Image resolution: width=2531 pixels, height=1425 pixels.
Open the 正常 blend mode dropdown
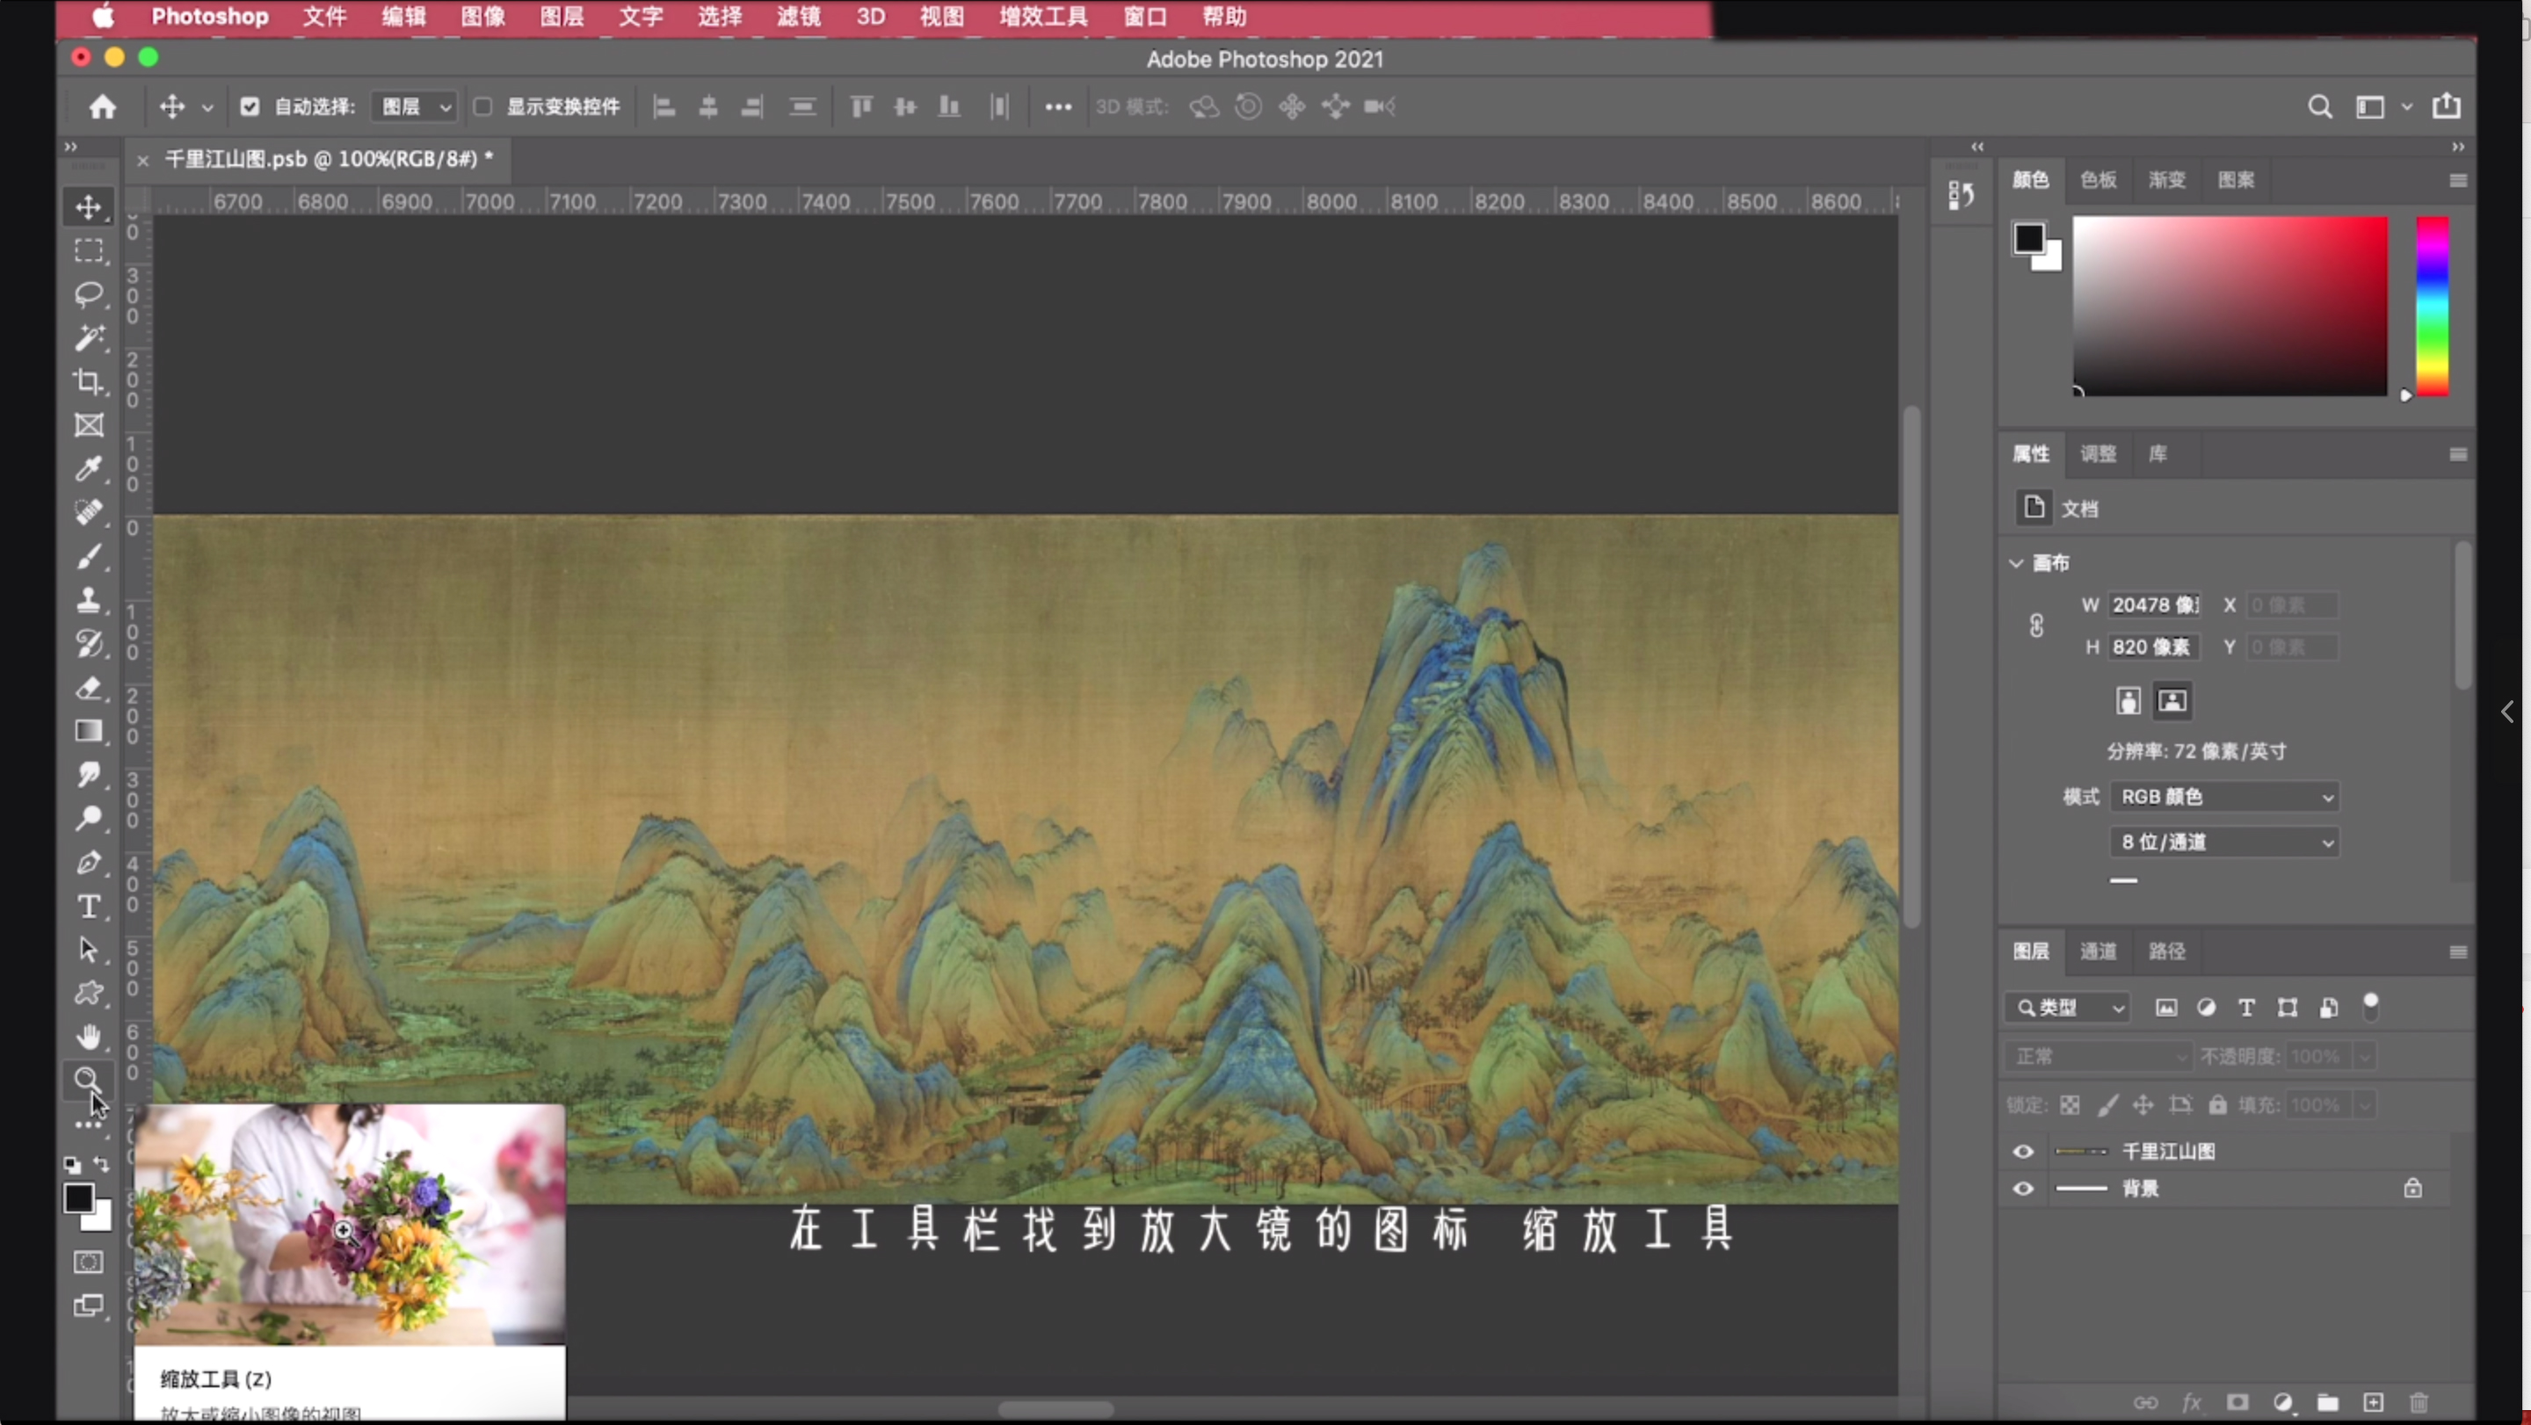tap(2098, 1056)
